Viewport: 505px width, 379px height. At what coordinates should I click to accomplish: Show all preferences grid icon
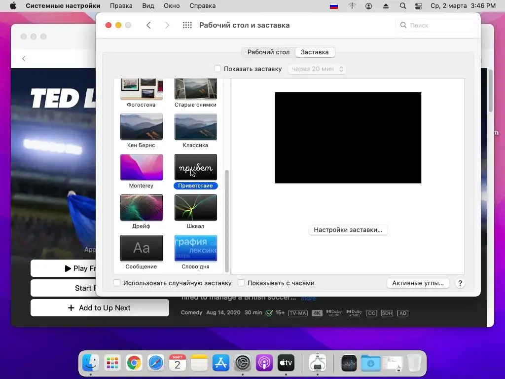coord(187,25)
